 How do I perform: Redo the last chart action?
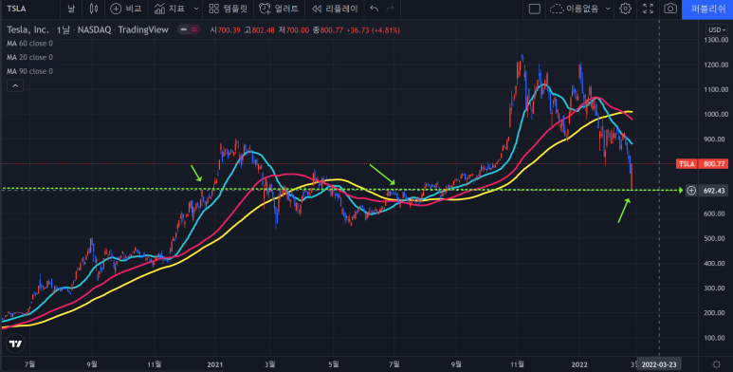[x=391, y=9]
